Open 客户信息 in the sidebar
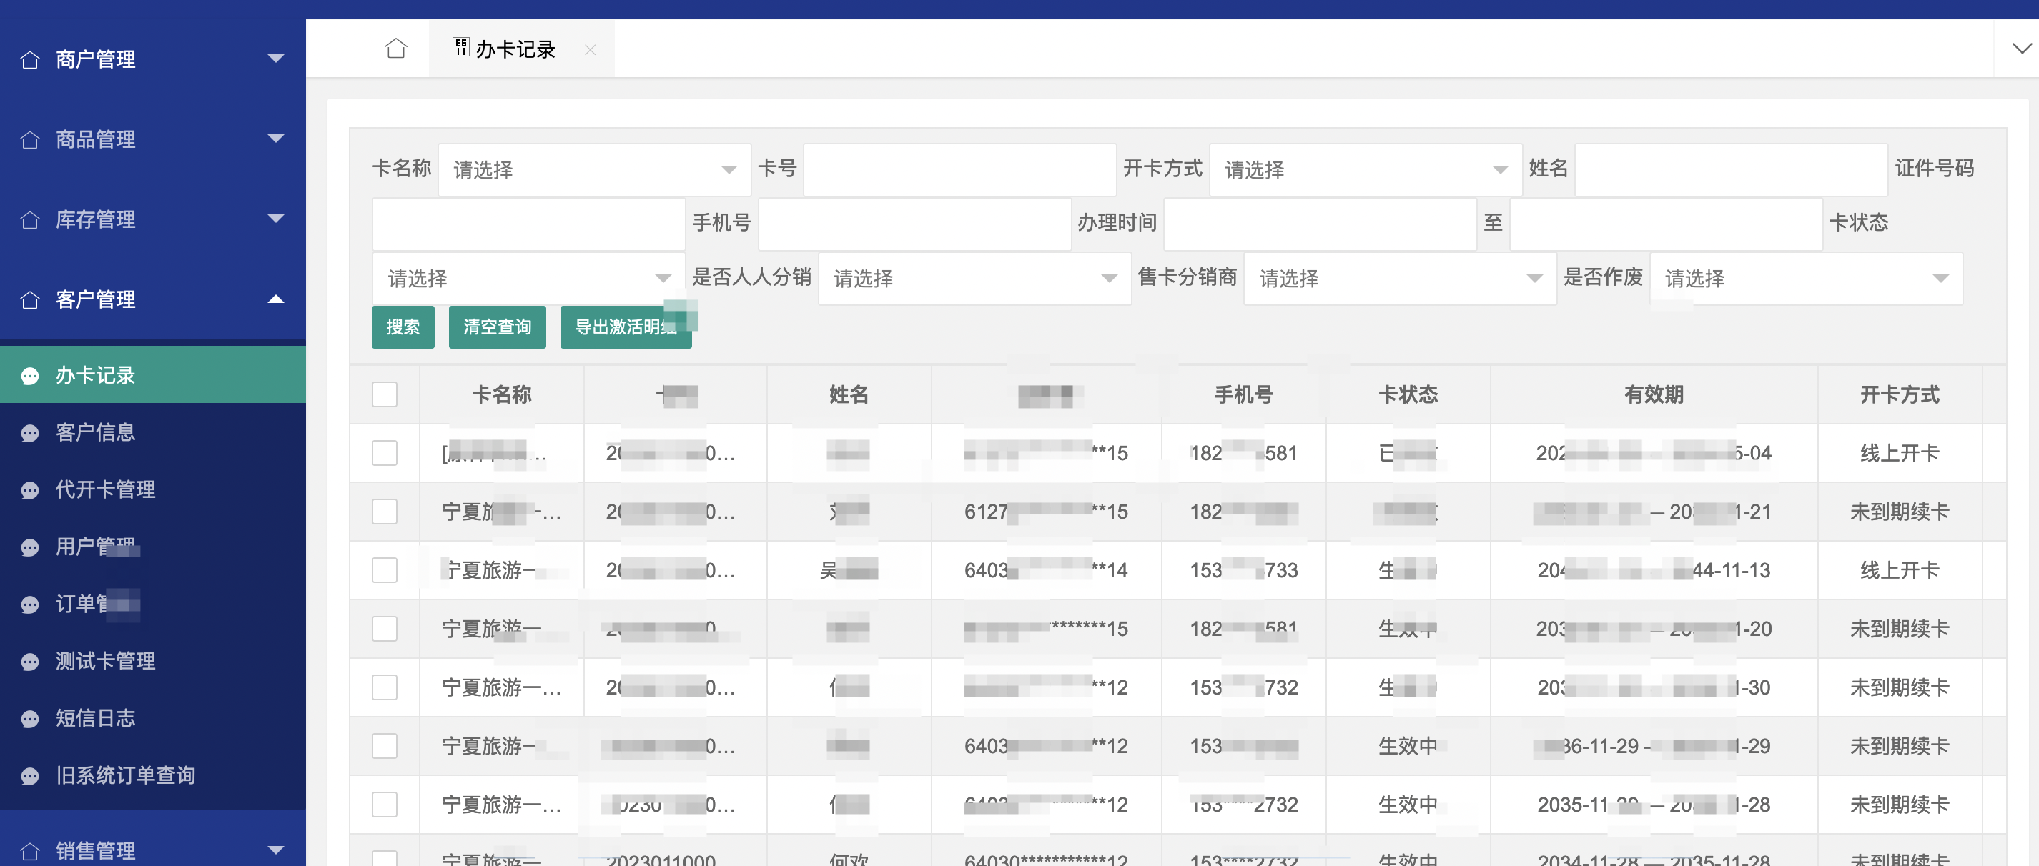 point(153,432)
